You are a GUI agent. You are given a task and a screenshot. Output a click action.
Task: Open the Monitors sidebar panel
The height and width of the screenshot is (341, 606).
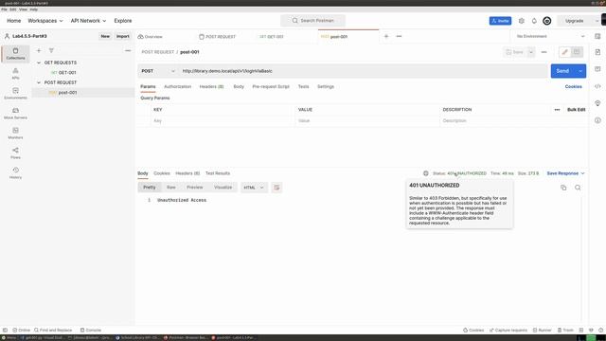(15, 133)
